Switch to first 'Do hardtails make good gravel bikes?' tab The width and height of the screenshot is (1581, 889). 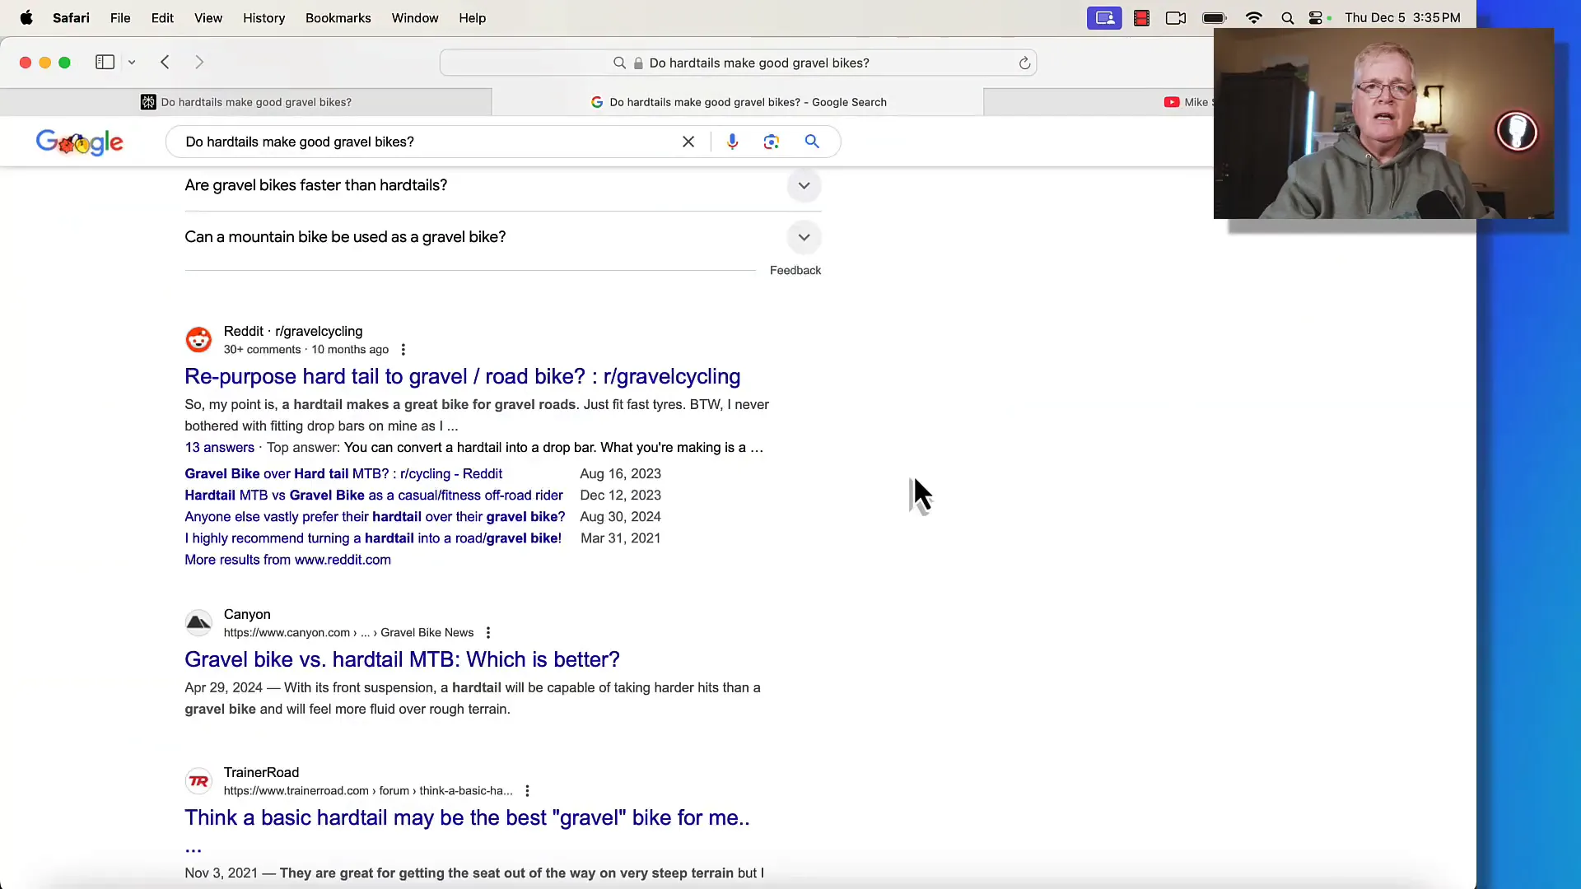[246, 102]
